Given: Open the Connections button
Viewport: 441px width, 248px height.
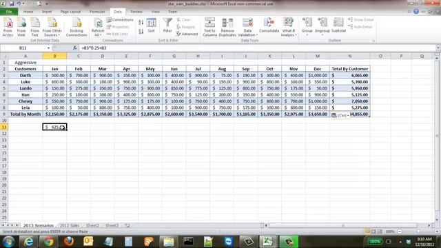Looking at the screenshot, I should [x=120, y=20].
